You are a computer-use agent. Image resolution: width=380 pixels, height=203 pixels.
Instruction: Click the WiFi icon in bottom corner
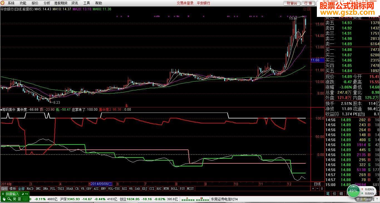[357, 199]
